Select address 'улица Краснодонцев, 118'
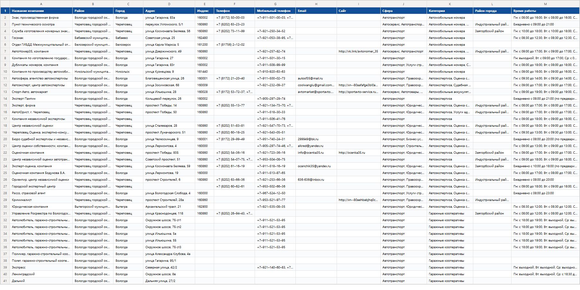The width and height of the screenshot is (580, 290). pos(169,213)
